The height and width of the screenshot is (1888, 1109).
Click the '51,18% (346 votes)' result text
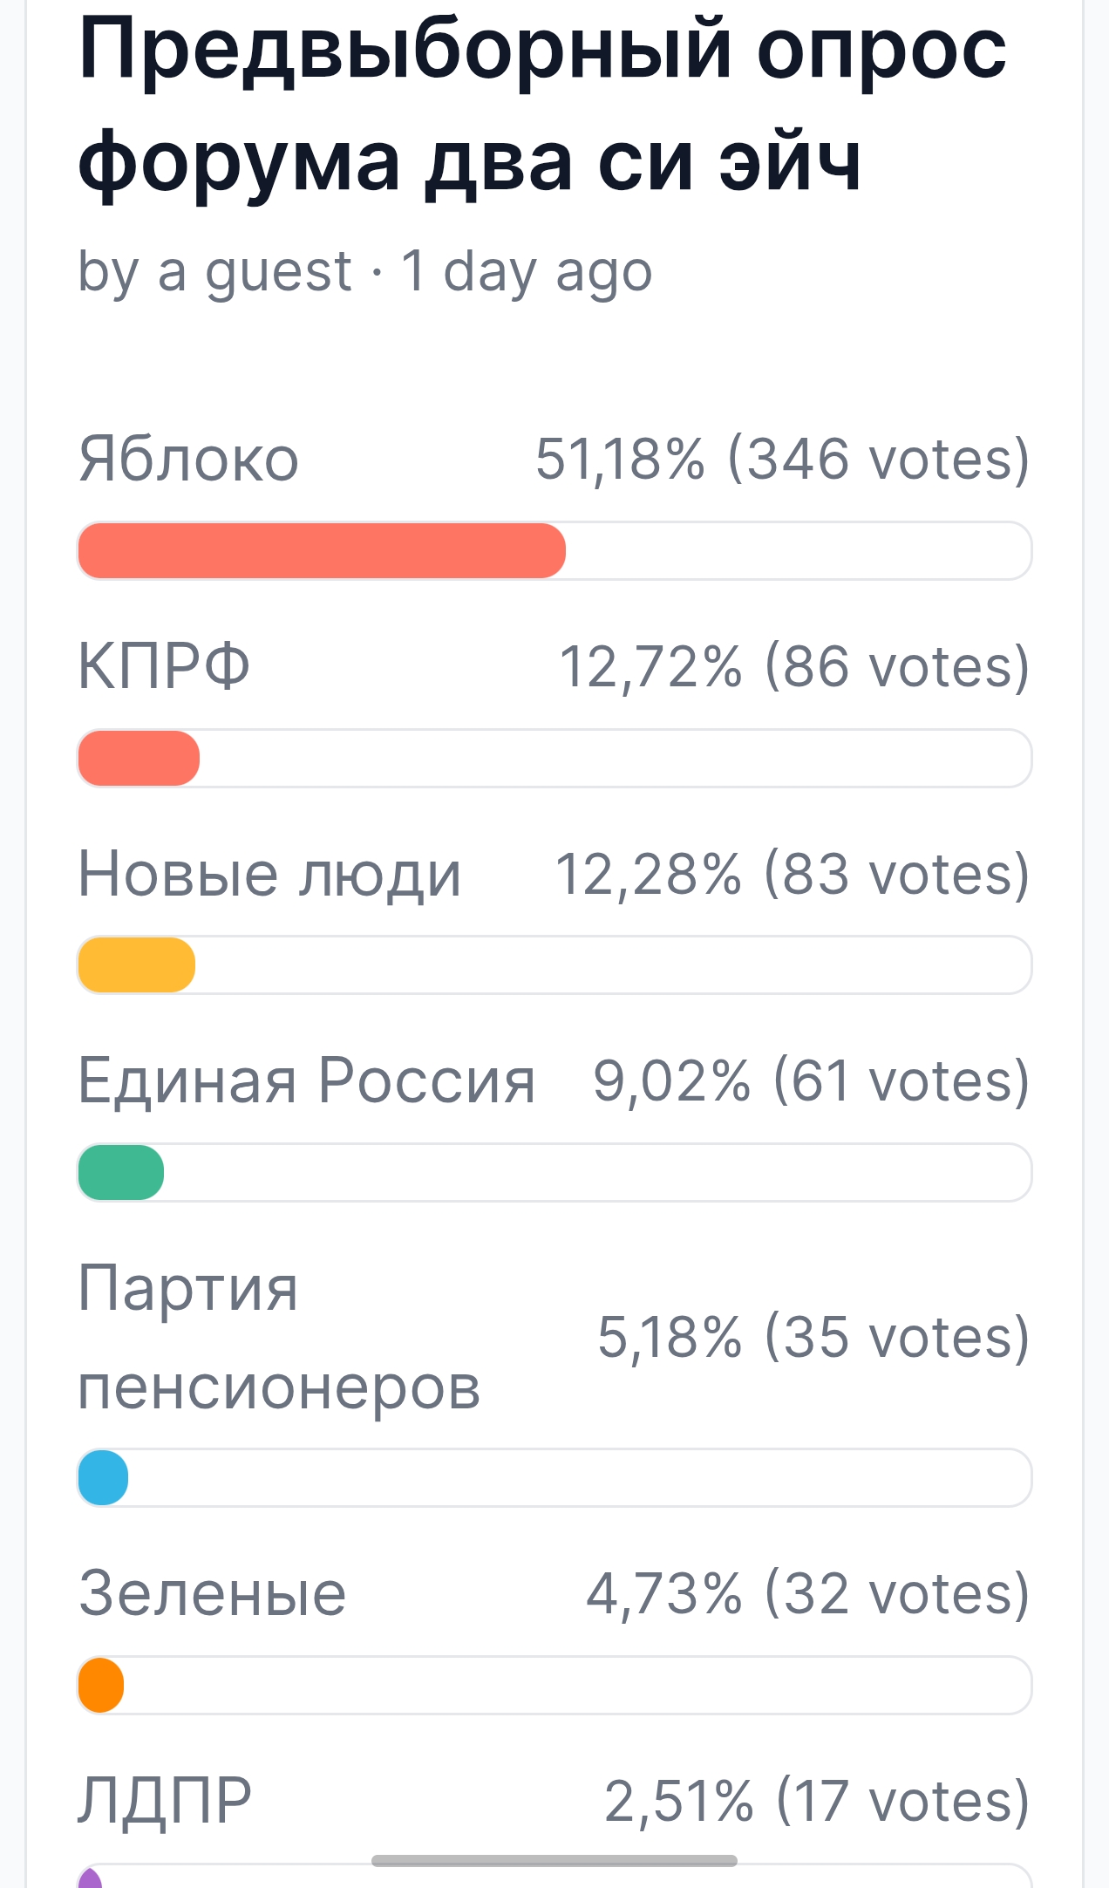tap(782, 459)
